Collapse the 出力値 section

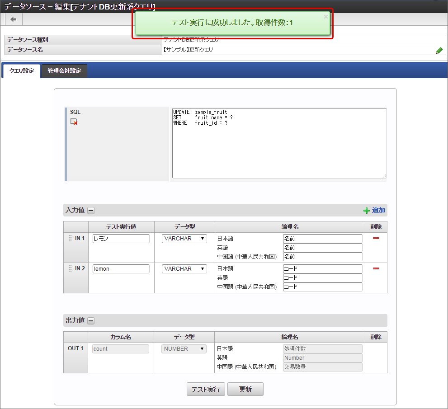91,320
